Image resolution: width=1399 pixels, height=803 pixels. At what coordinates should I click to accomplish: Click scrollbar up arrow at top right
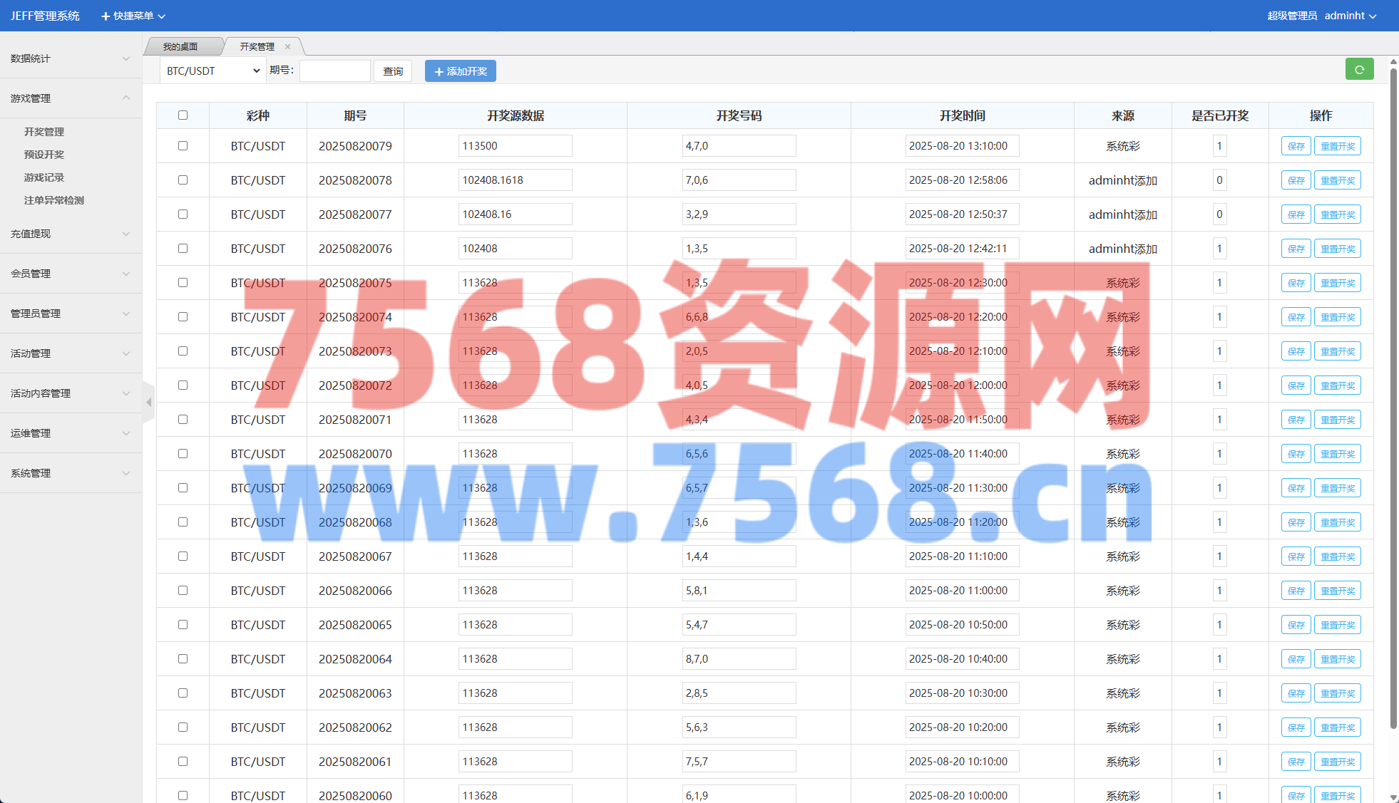pyautogui.click(x=1393, y=62)
